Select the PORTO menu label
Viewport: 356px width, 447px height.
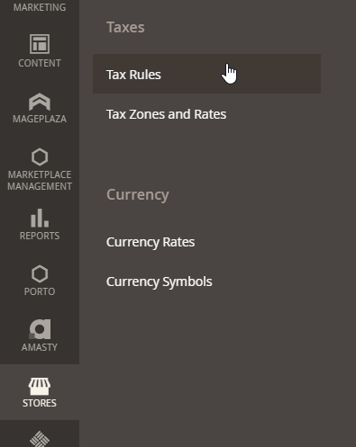tap(40, 291)
